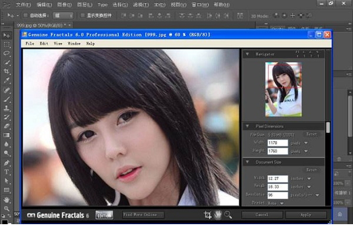Select the Pen tool
This screenshot has height=233, width=353.
pyautogui.click(x=6, y=163)
